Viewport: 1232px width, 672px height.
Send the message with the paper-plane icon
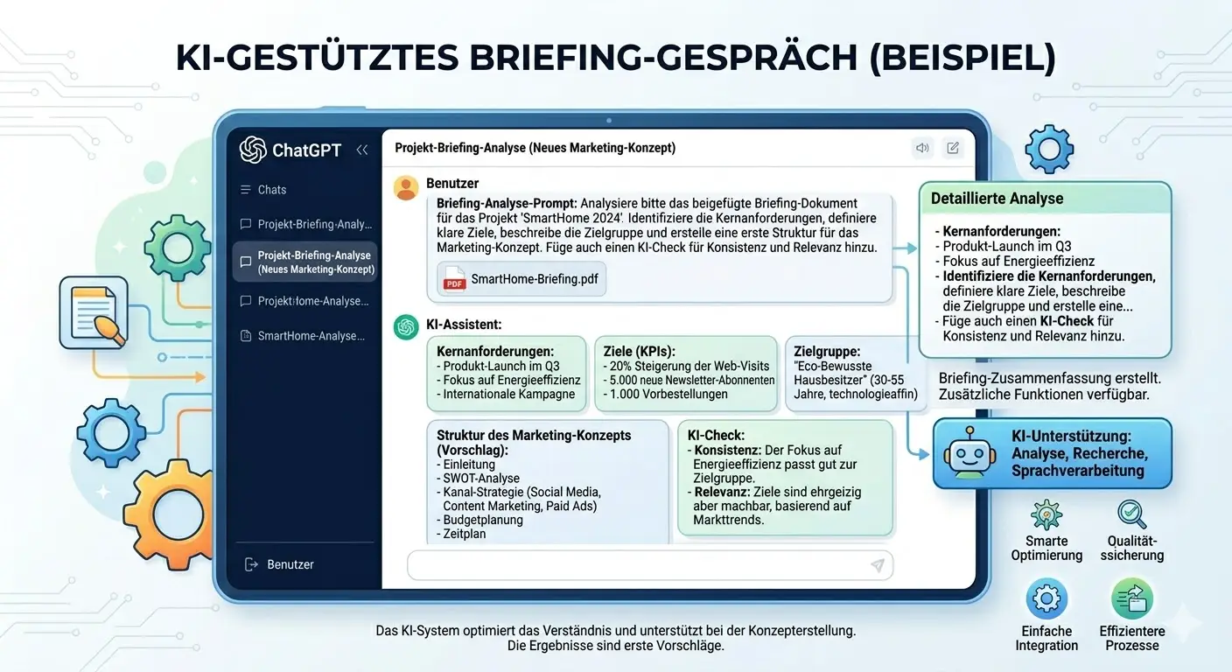pos(878,565)
